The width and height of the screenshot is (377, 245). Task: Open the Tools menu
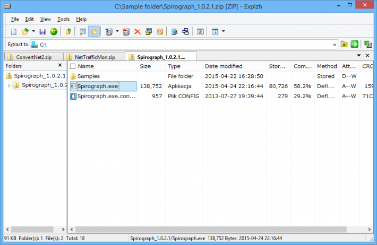(64, 19)
